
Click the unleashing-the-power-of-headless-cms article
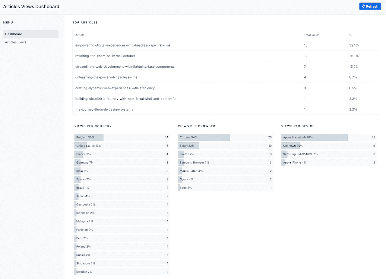click(106, 77)
